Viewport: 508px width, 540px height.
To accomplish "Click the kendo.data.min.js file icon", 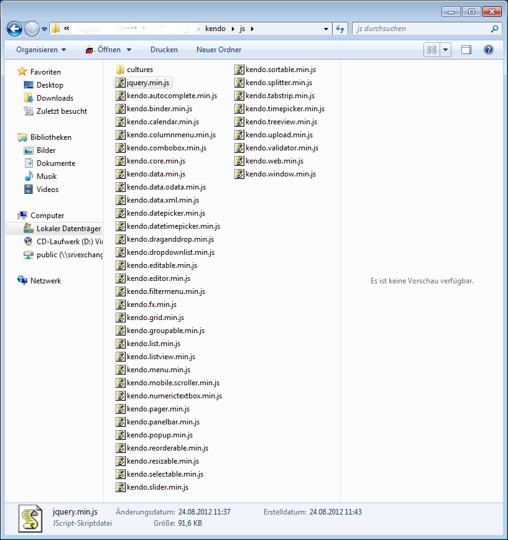I will [120, 174].
